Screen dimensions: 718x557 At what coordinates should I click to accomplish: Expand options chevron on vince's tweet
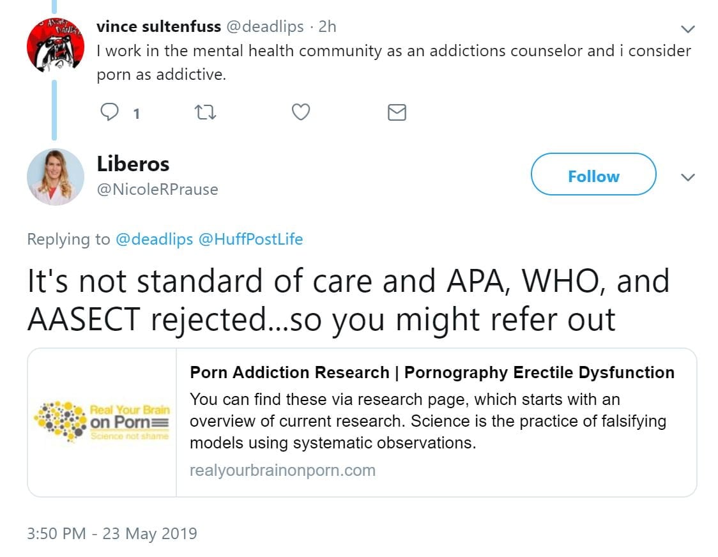coord(688,29)
